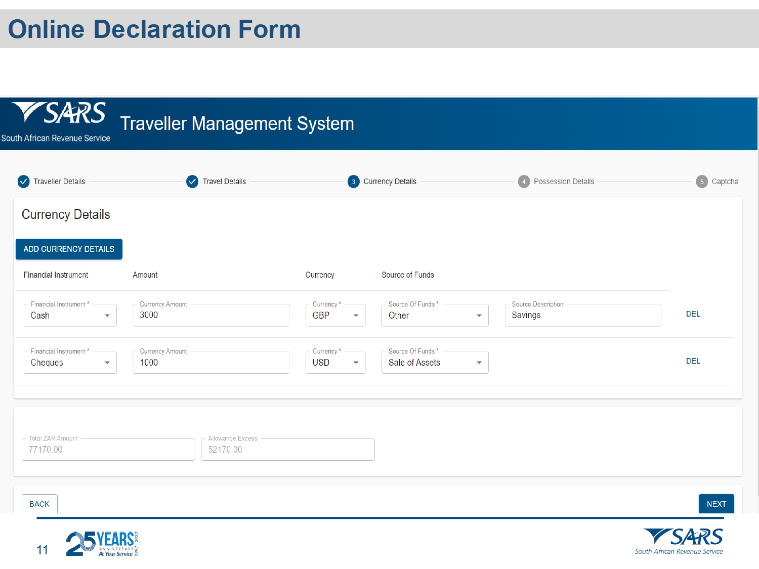Viewport: 759px width, 569px height.
Task: Click the Currency Amount field containing 3000
Action: point(210,315)
